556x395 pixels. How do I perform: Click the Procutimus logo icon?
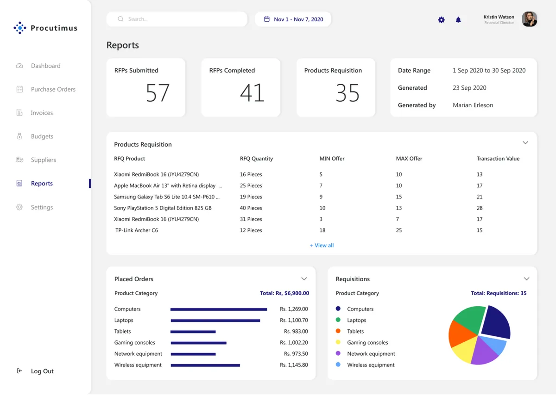pyautogui.click(x=20, y=28)
